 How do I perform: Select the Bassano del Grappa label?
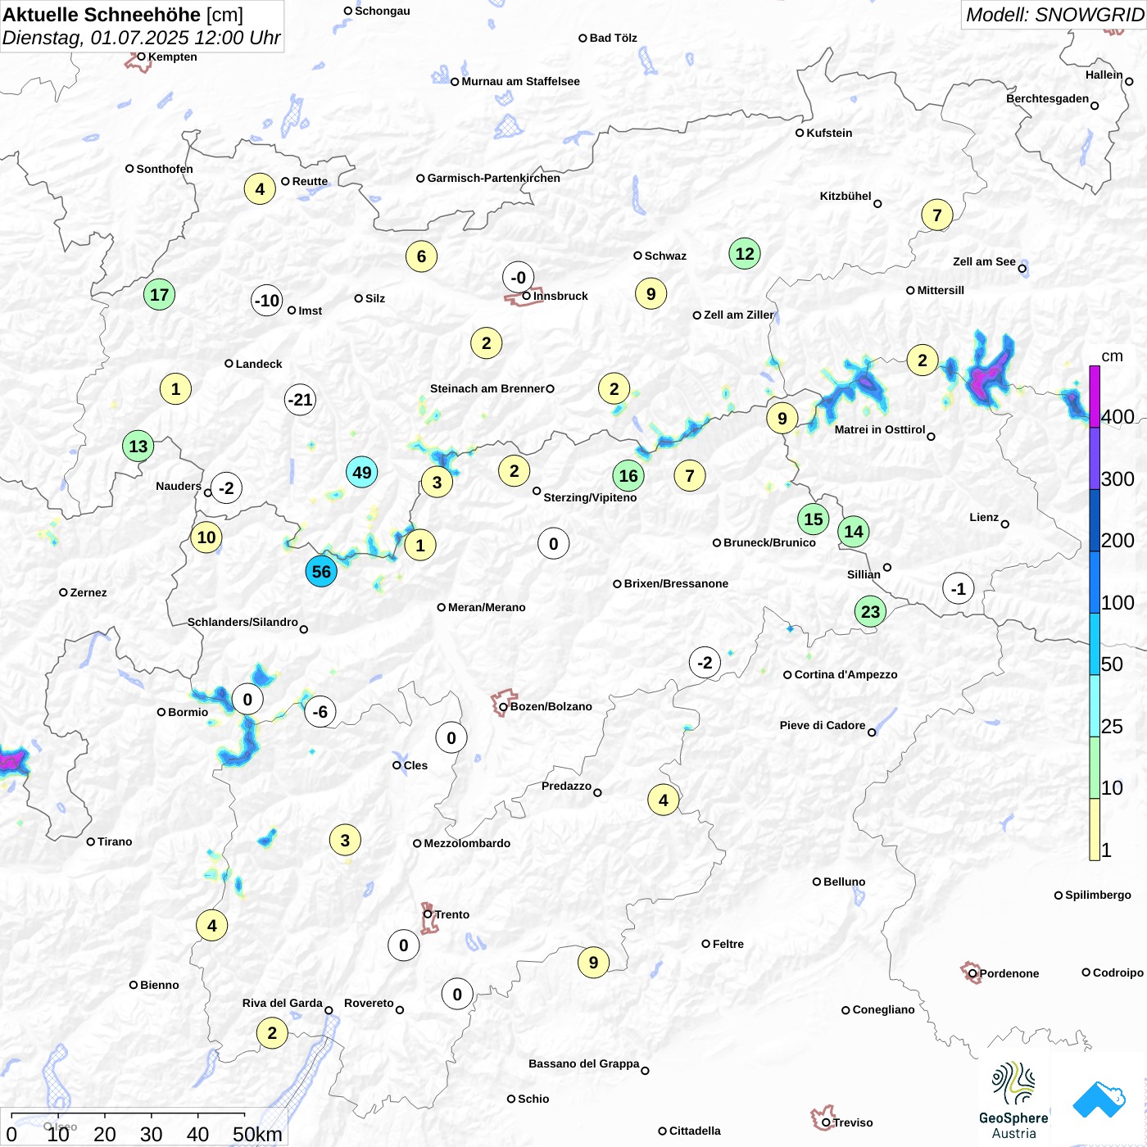click(x=584, y=1063)
